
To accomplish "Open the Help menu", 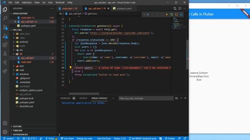I will 70,3.
